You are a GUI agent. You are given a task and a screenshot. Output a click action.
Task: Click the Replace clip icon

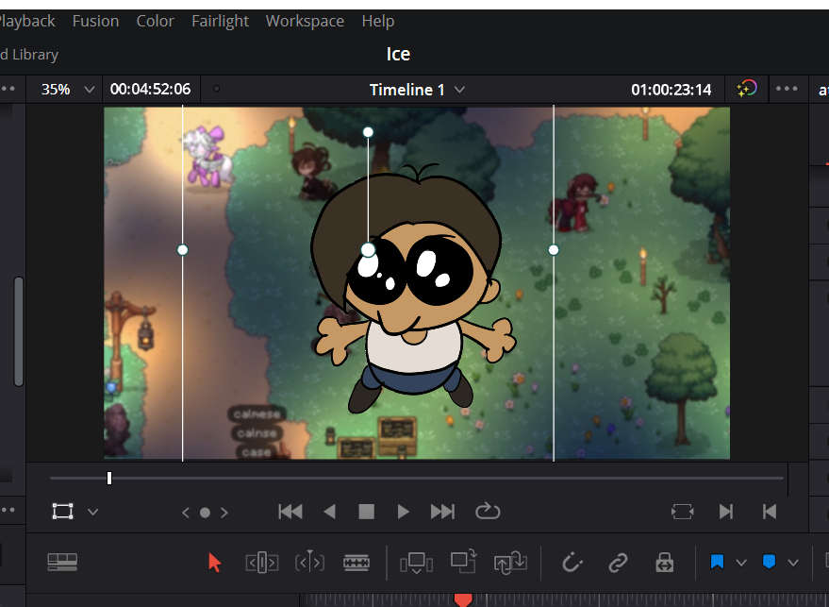point(510,562)
